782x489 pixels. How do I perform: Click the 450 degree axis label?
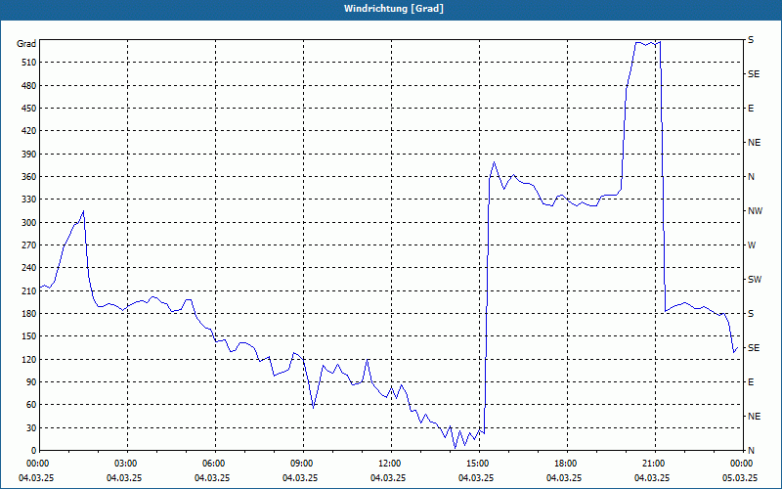(x=29, y=109)
